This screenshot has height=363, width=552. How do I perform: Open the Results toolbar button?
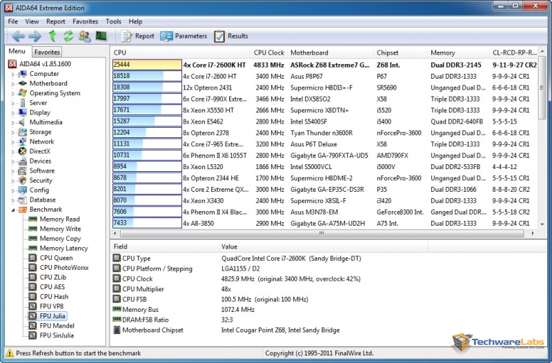(x=231, y=36)
